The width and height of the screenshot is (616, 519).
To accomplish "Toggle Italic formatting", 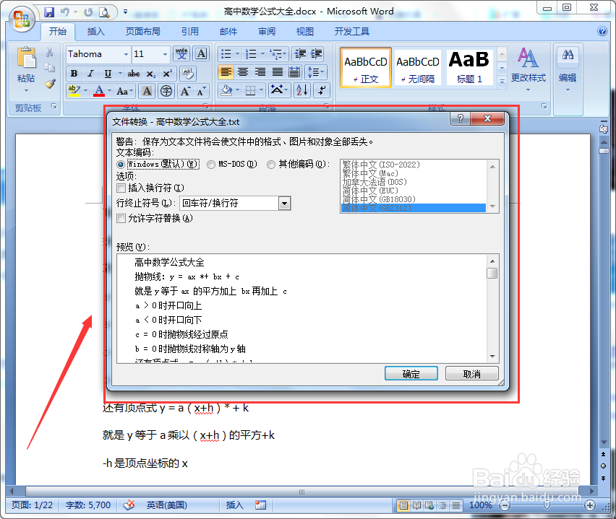I will (91, 74).
